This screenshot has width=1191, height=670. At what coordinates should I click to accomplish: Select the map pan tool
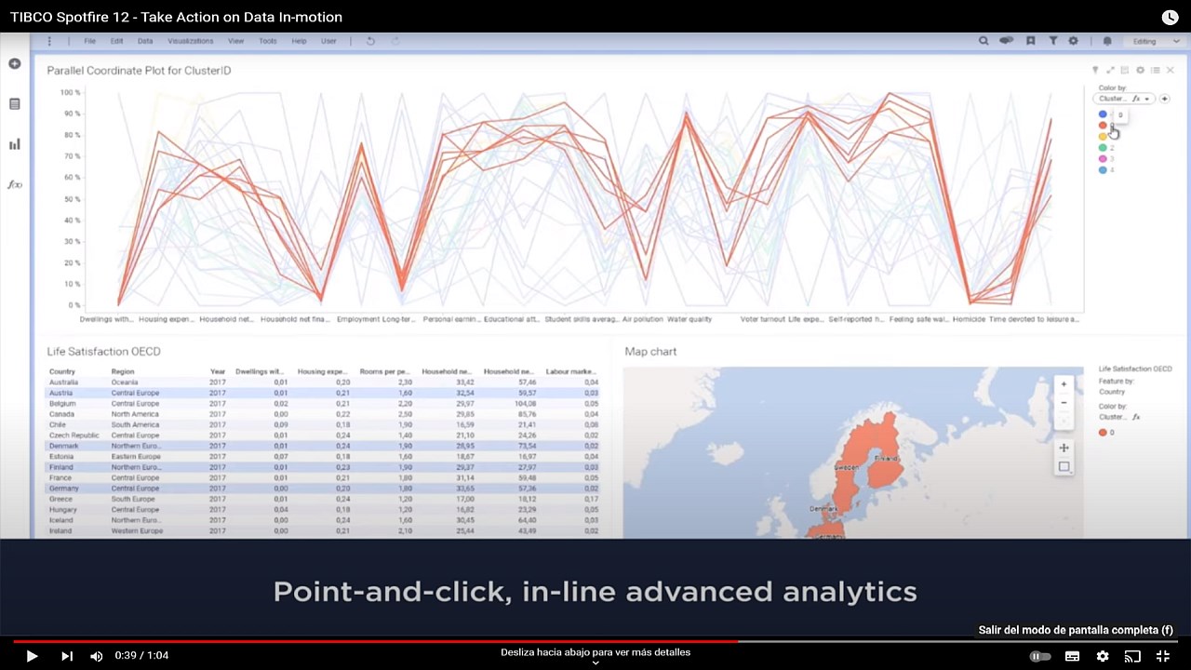point(1064,448)
